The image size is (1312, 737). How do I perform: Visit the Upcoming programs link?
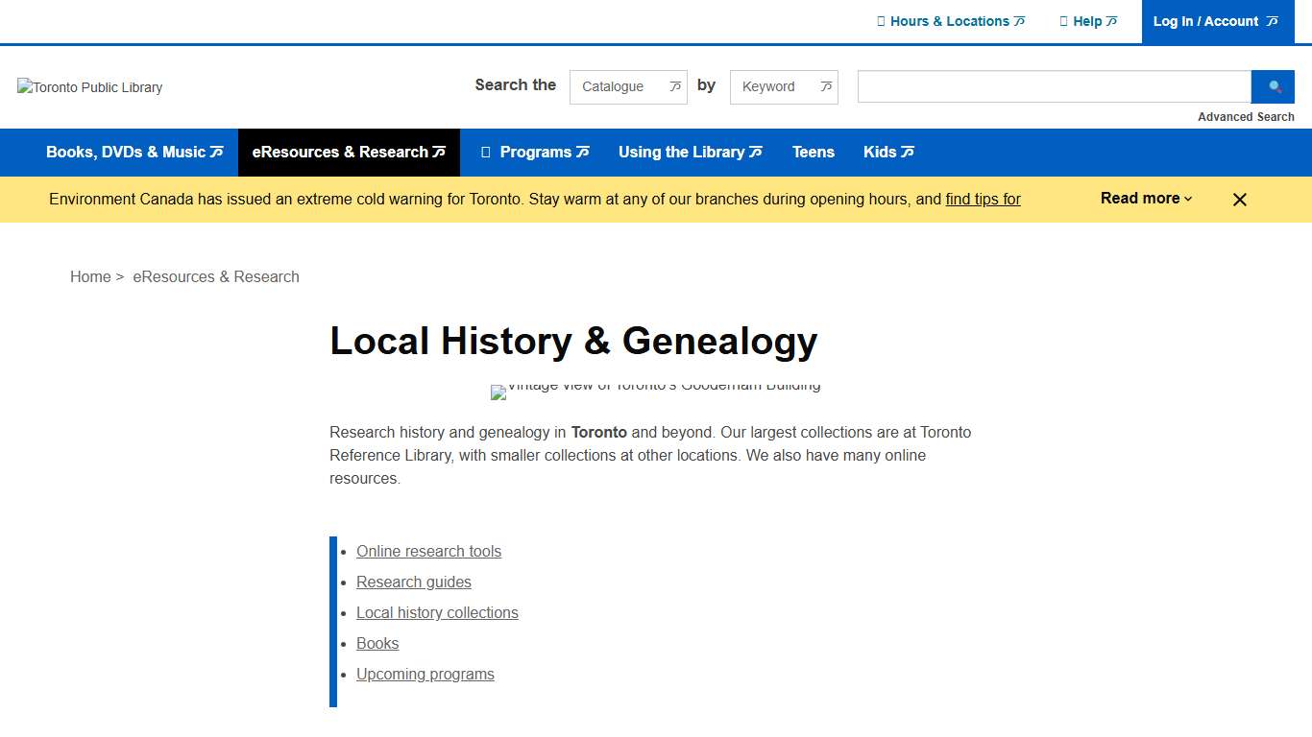point(425,674)
